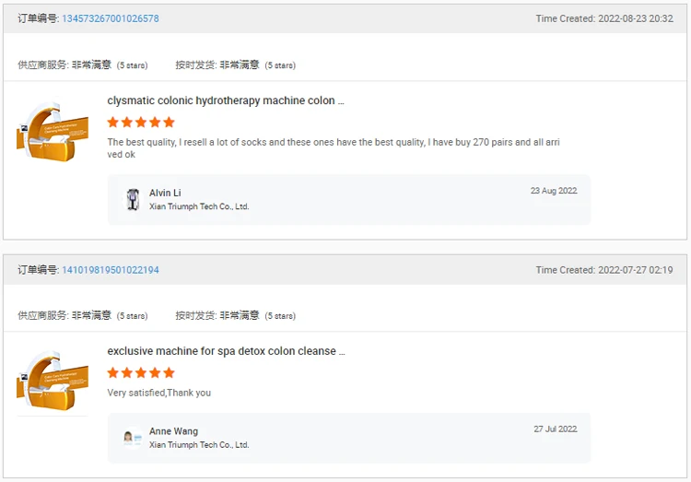The height and width of the screenshot is (482, 691).
Task: Click the Time Created 2022-08-23 20:32 label
Action: pos(603,18)
